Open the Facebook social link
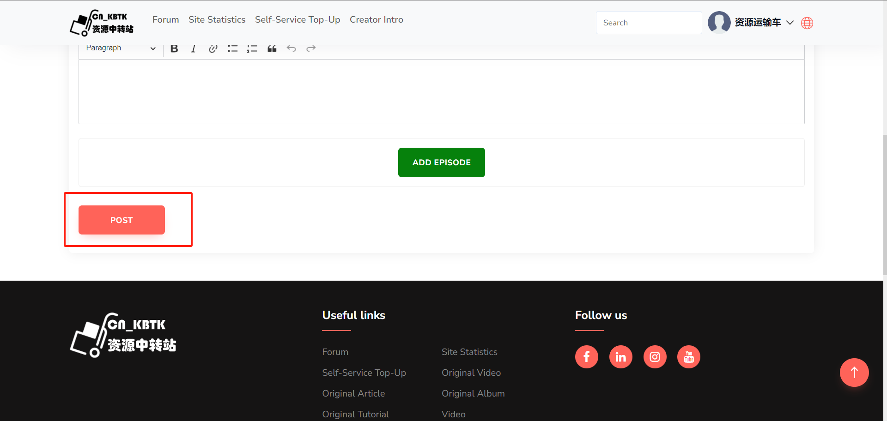This screenshot has height=421, width=887. click(x=586, y=357)
